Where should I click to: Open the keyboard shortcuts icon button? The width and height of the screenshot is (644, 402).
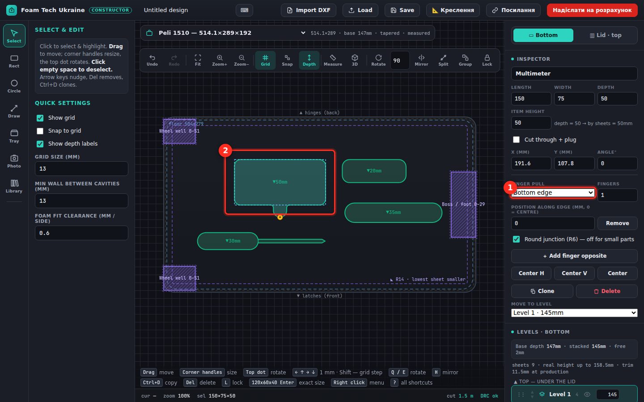click(x=245, y=10)
